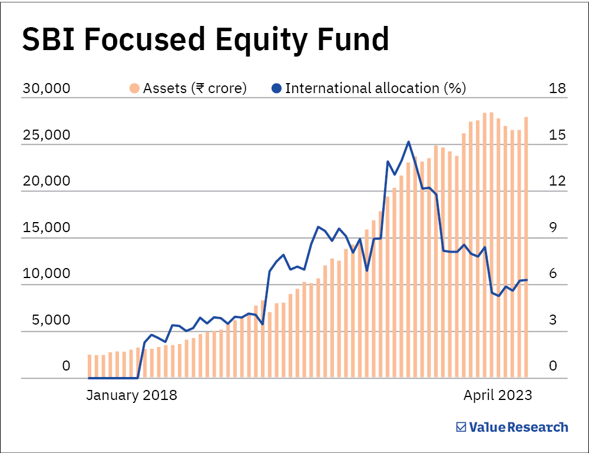589x453 pixels.
Task: Click the last orange bar on the right
Action: tap(526, 247)
